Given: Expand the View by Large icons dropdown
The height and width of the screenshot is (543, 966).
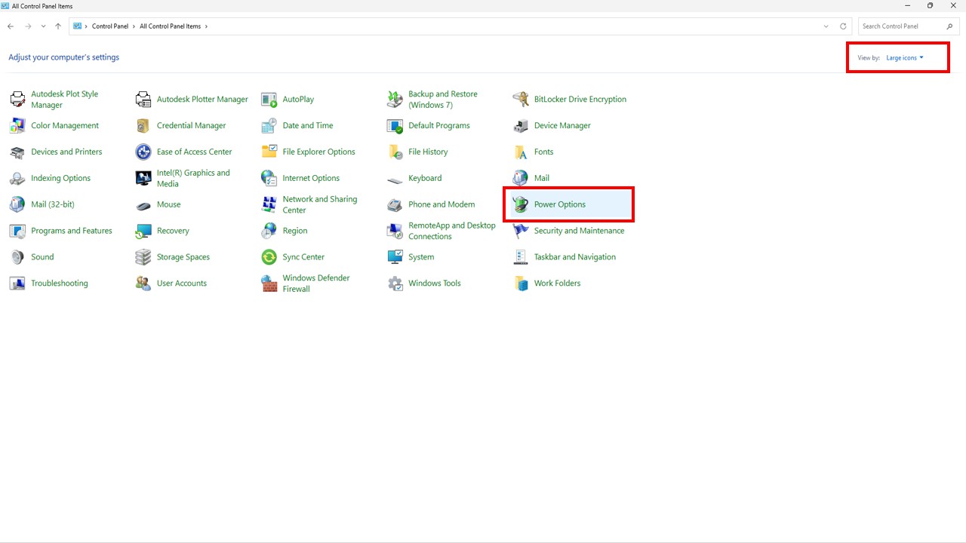Looking at the screenshot, I should [x=905, y=58].
